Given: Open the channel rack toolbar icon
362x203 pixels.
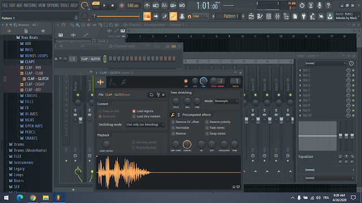Looking at the screenshot, I should click(x=269, y=16).
